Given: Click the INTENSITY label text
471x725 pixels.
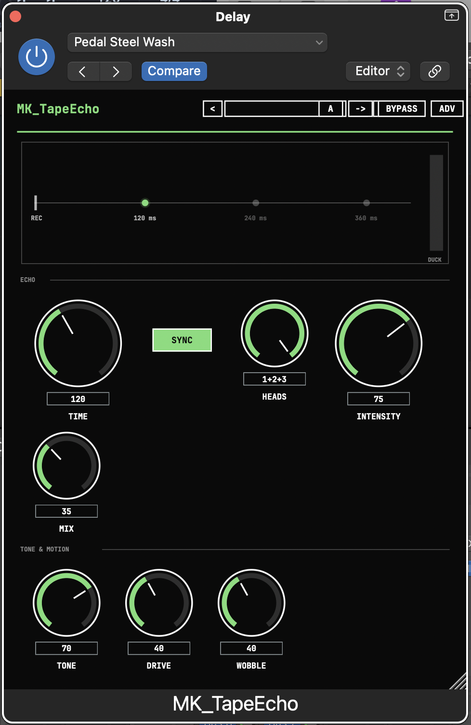Looking at the screenshot, I should click(379, 416).
